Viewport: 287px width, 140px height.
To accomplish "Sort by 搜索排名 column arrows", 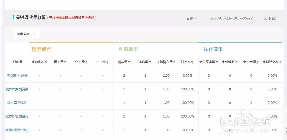I will tap(46, 62).
